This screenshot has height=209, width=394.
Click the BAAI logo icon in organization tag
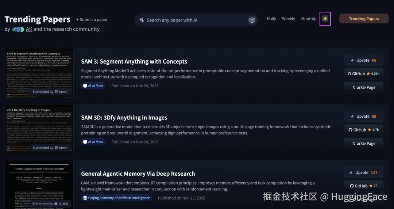click(85, 198)
